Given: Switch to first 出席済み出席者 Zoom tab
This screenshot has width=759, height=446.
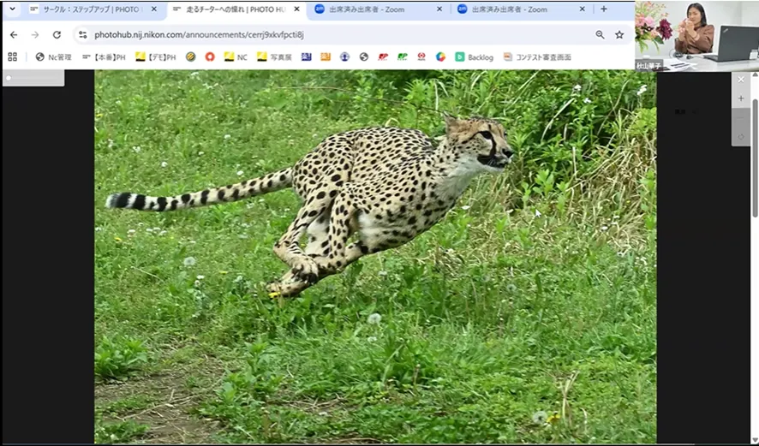Looking at the screenshot, I should 375,9.
